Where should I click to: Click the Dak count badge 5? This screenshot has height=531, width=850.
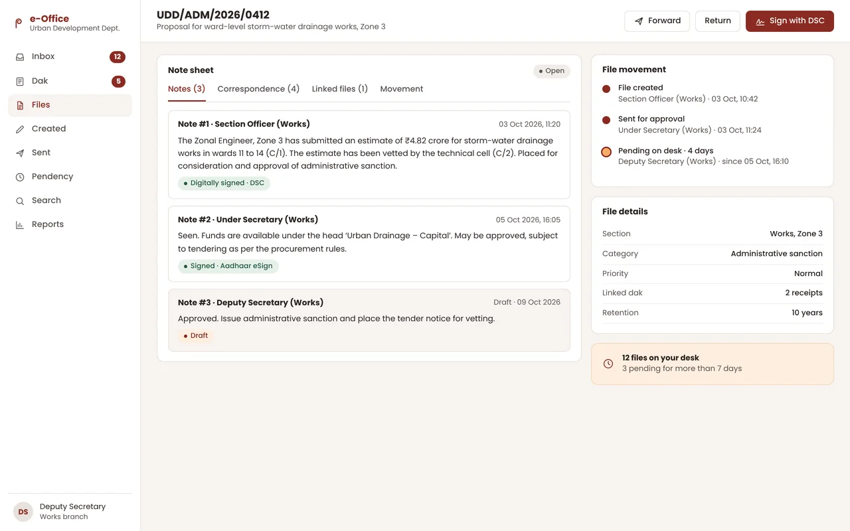pos(118,82)
